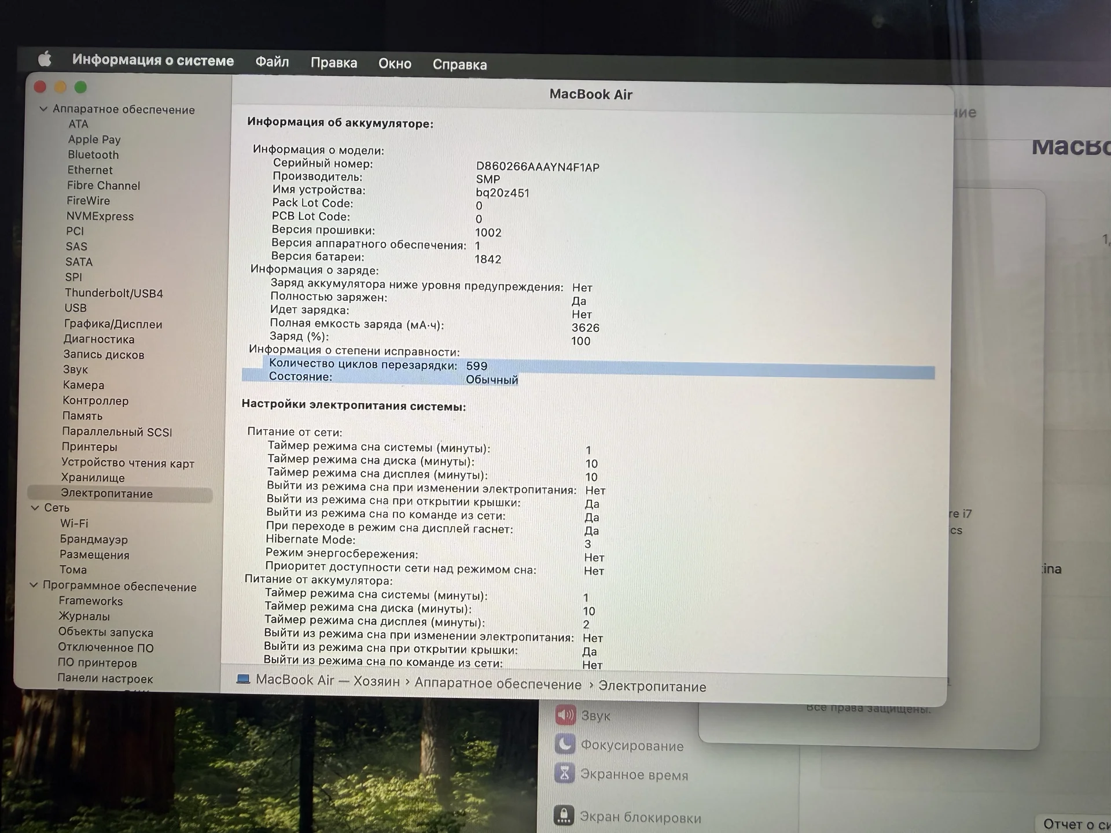The image size is (1111, 833).
Task: Collapse the Аппаратное обеспечение section
Action: [x=43, y=109]
